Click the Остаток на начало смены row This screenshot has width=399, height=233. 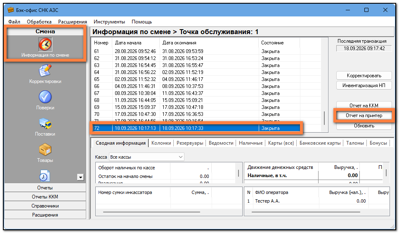166,176
